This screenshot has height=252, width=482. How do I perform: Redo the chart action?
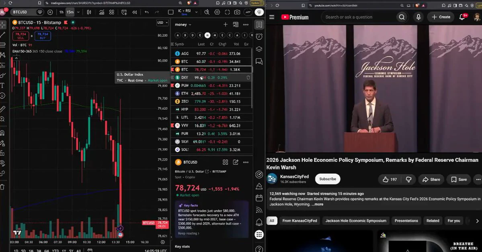[157, 12]
